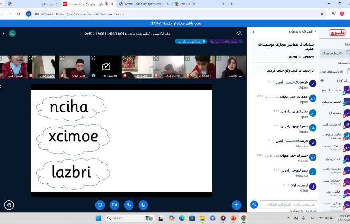Viewport: 350px width, 224px height.
Task: Focus the public chat message input
Action: click(288, 204)
